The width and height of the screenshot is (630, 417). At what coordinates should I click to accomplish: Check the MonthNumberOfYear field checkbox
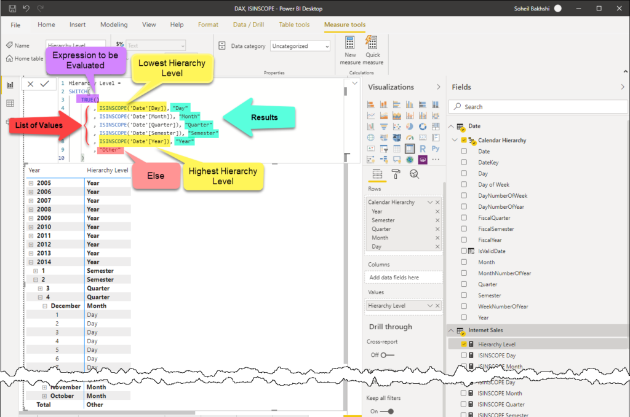(464, 273)
